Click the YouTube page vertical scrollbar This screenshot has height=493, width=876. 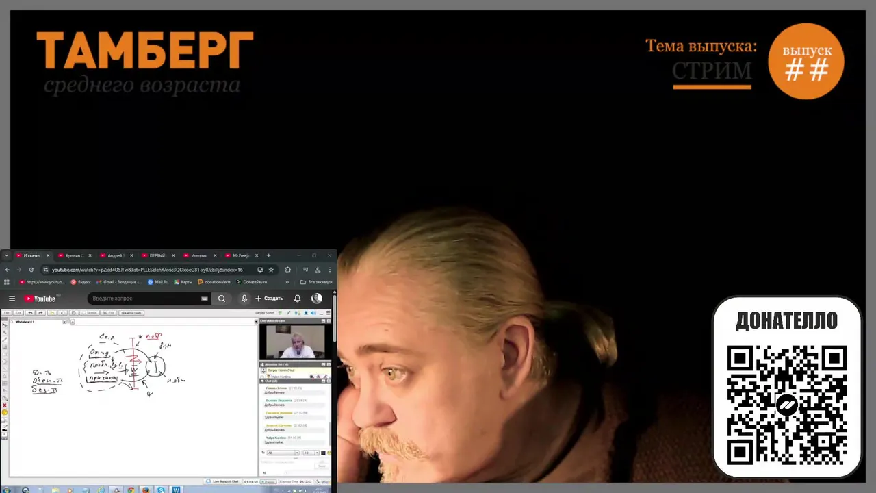[334, 317]
